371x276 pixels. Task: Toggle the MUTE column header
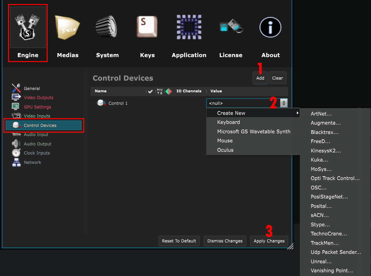pyautogui.click(x=160, y=91)
